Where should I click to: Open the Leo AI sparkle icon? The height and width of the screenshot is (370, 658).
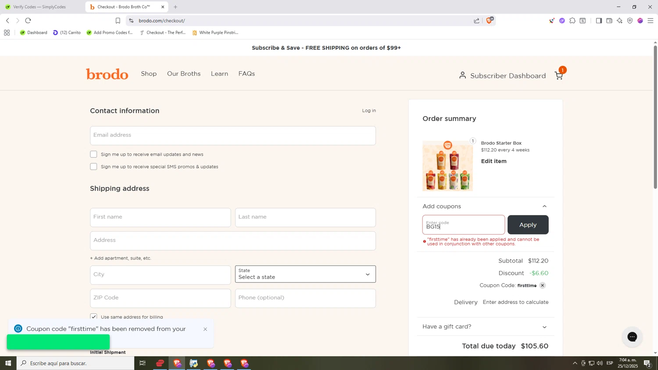pyautogui.click(x=619, y=21)
